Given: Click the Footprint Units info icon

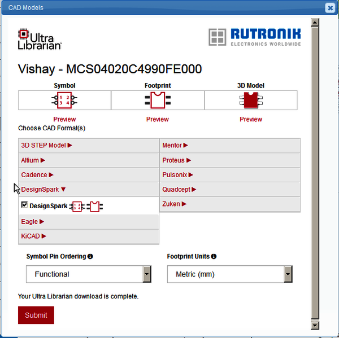Looking at the screenshot, I should coord(214,256).
